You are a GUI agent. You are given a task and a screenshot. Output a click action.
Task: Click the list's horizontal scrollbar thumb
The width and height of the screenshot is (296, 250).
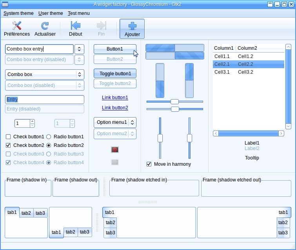click(249, 133)
